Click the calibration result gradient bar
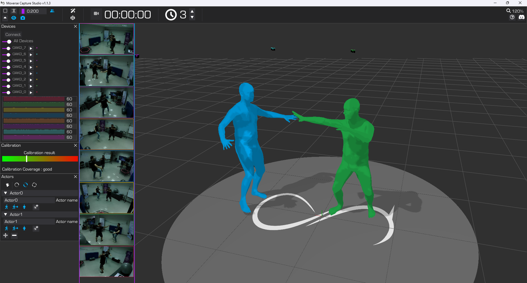This screenshot has width=527, height=283. click(40, 159)
